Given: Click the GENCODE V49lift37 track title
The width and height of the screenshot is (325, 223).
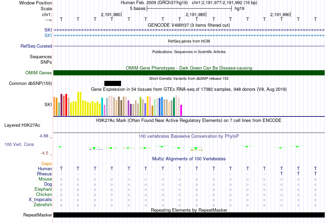Looking at the screenshot, I should coord(188,25).
